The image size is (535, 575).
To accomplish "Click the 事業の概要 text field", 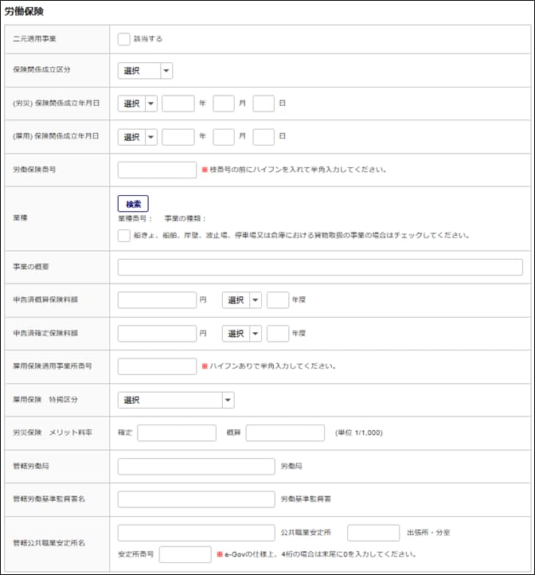I will click(x=320, y=268).
